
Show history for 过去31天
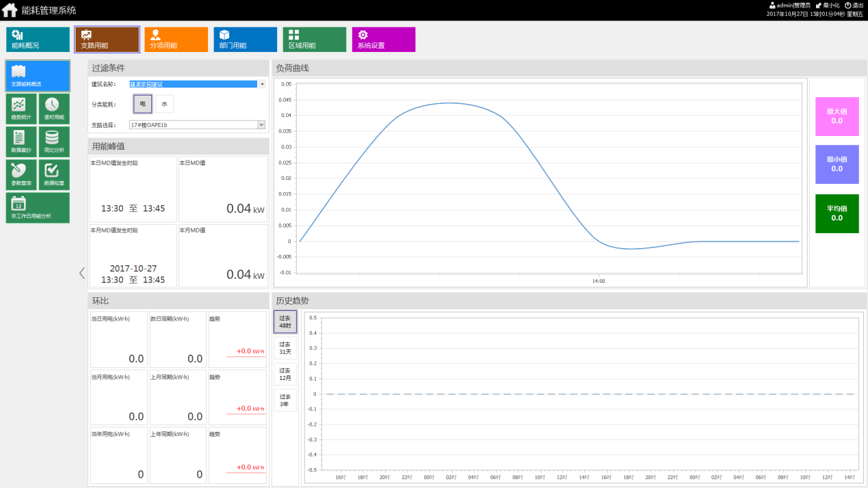click(x=285, y=348)
